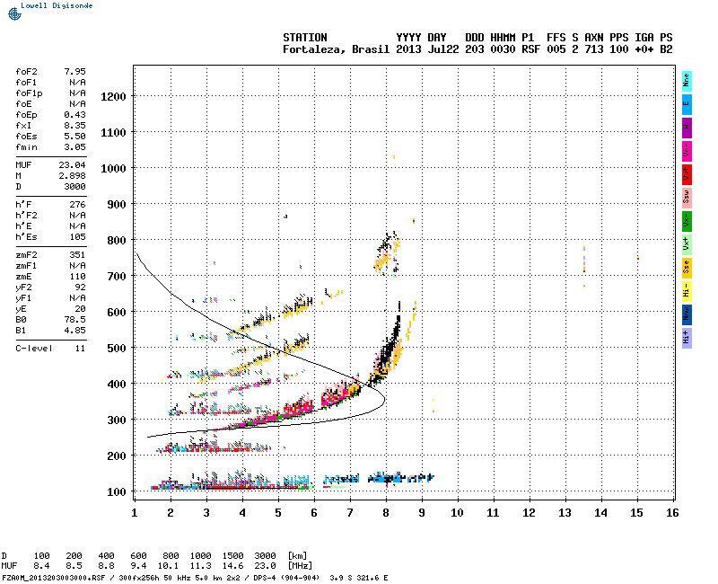Screen dimensions: 718x584
Task: Open the Lowell Digisonde title link
Action: click(57, 5)
